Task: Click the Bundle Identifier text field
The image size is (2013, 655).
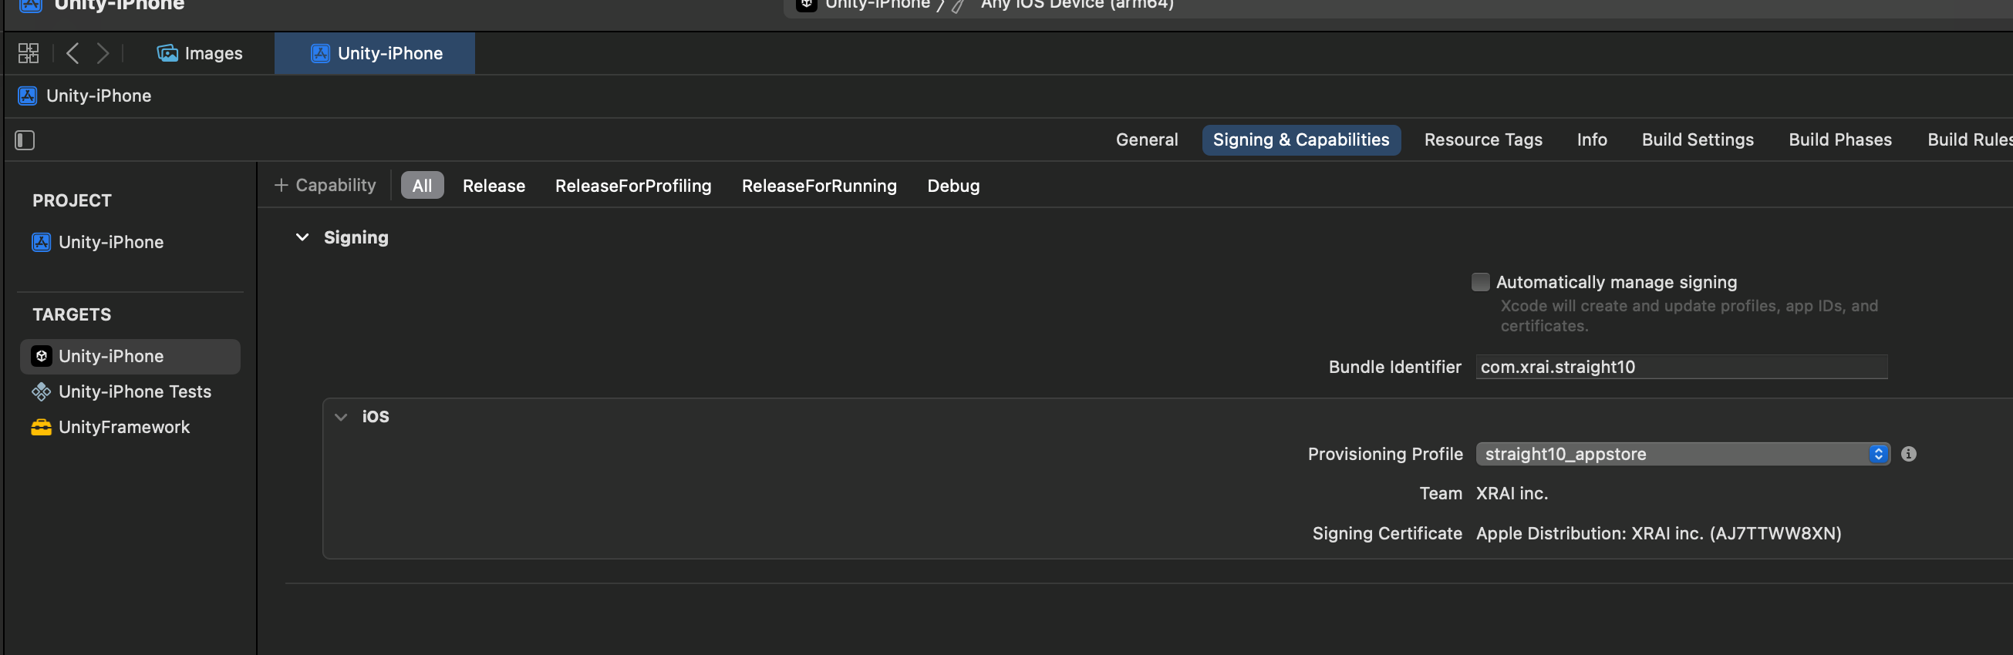Action: [1681, 367]
